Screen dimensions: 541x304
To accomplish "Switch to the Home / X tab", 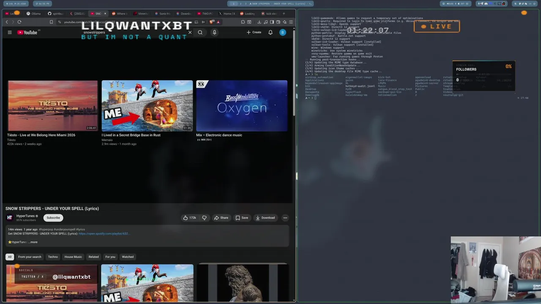I will point(227,14).
